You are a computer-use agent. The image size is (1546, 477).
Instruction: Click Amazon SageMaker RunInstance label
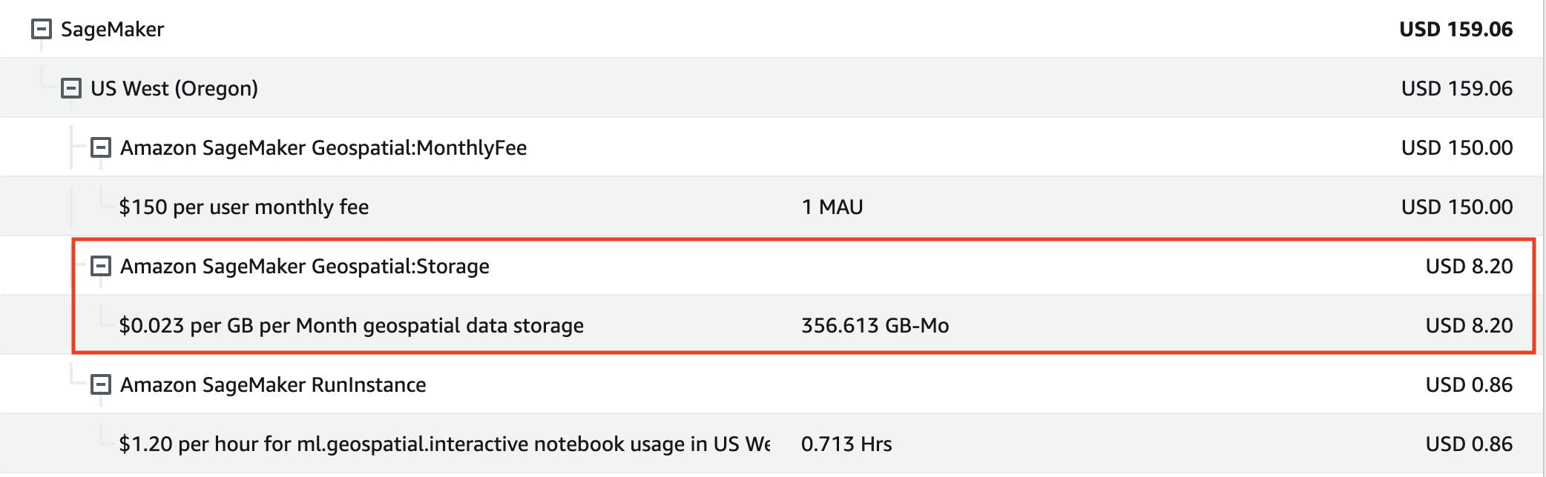coord(273,385)
